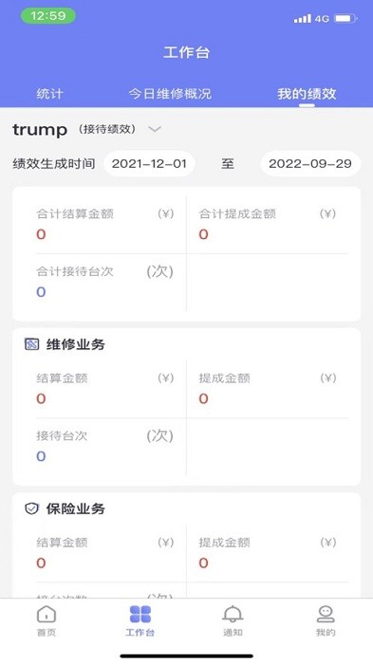Open the 我的 profile icon
The width and height of the screenshot is (373, 664).
(326, 615)
